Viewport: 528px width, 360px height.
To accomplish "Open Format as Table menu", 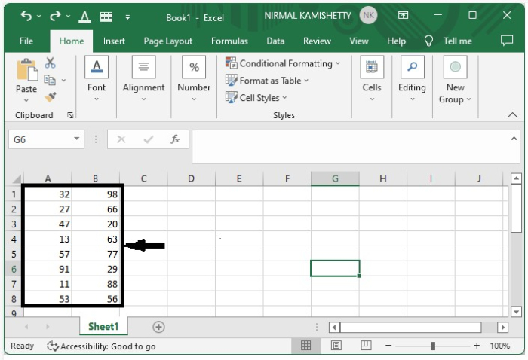I will click(267, 81).
